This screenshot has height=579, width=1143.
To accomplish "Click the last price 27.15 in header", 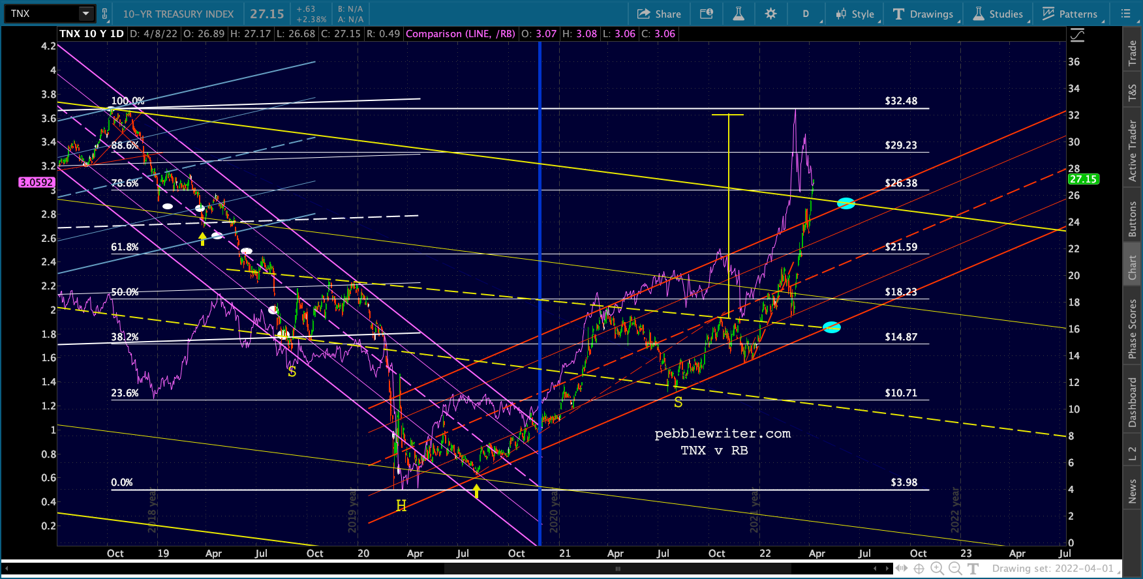I will point(267,14).
